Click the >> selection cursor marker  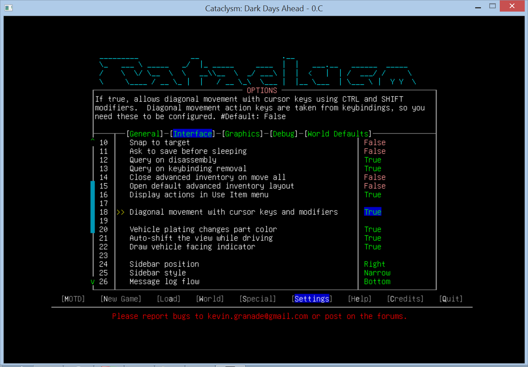(x=121, y=212)
